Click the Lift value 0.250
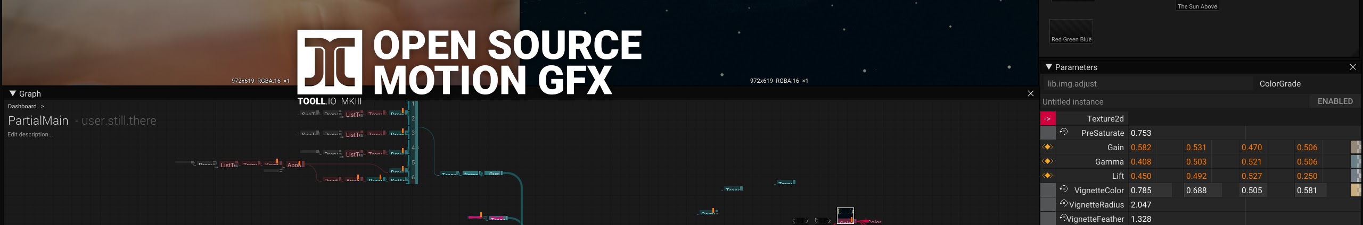The height and width of the screenshot is (225, 1363). (x=1307, y=176)
